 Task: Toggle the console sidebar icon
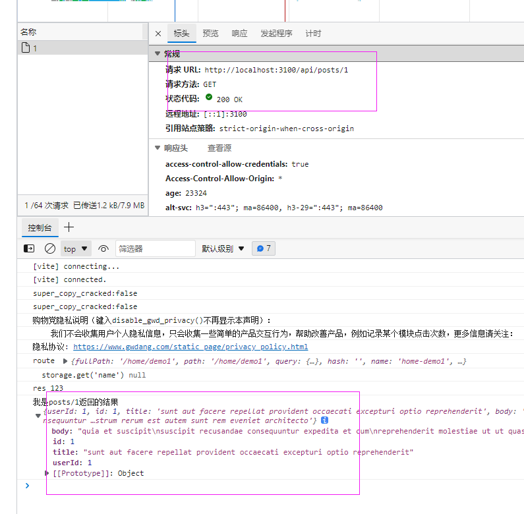pyautogui.click(x=29, y=248)
